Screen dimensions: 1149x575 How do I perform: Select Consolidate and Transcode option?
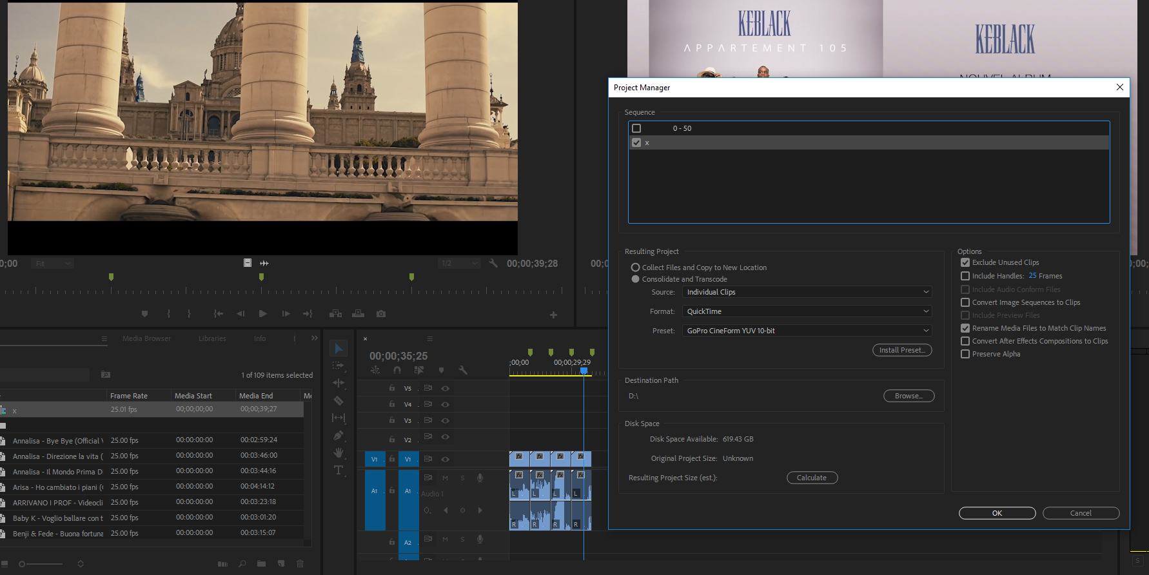635,279
